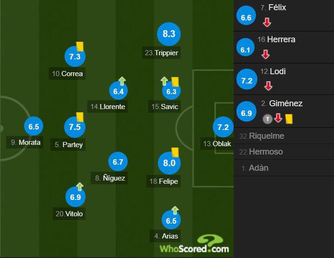The height and width of the screenshot is (258, 334).
Task: Click the green arrow above Arias
Action: (x=175, y=210)
